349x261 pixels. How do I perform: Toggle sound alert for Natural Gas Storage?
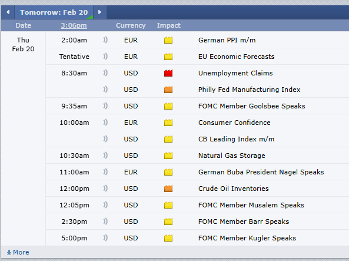(x=105, y=156)
